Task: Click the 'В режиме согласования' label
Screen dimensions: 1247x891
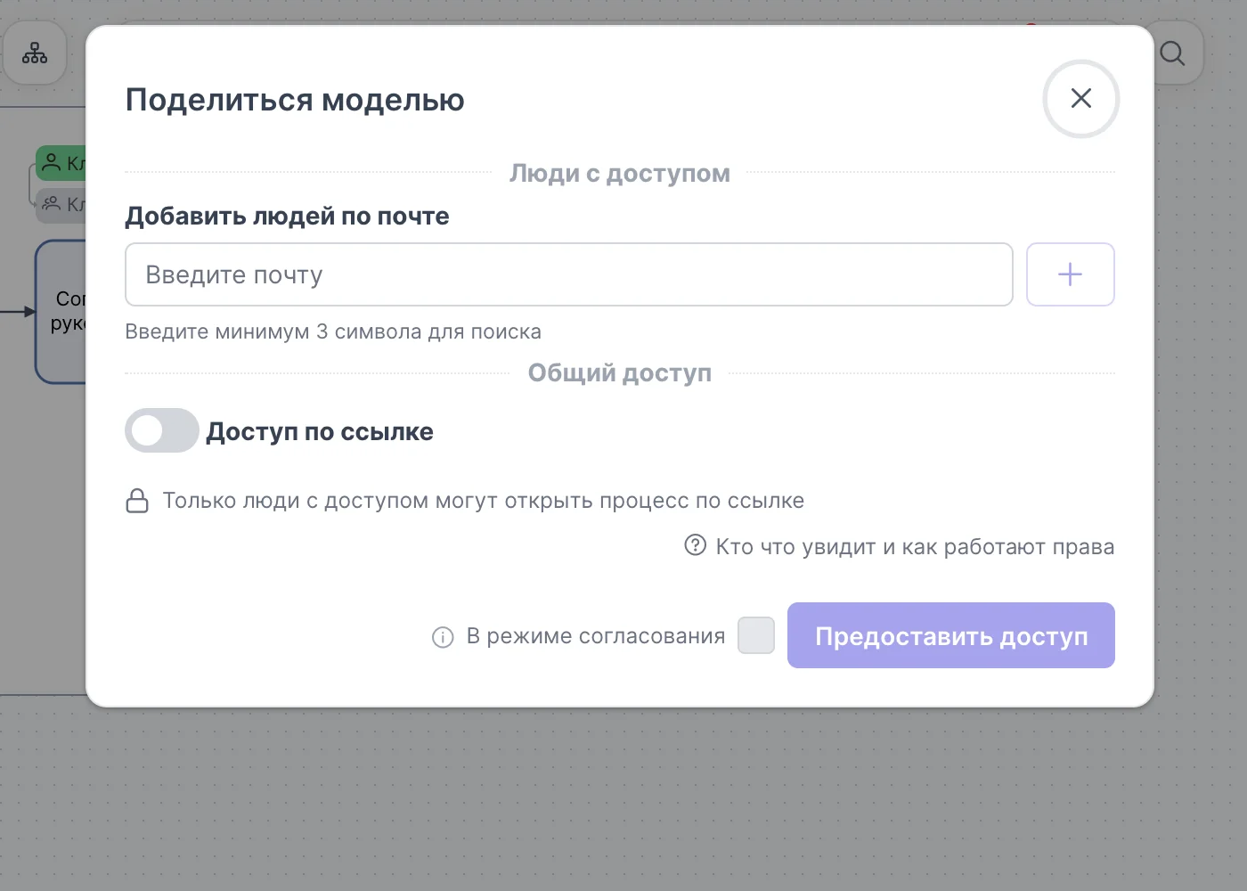Action: tap(596, 636)
